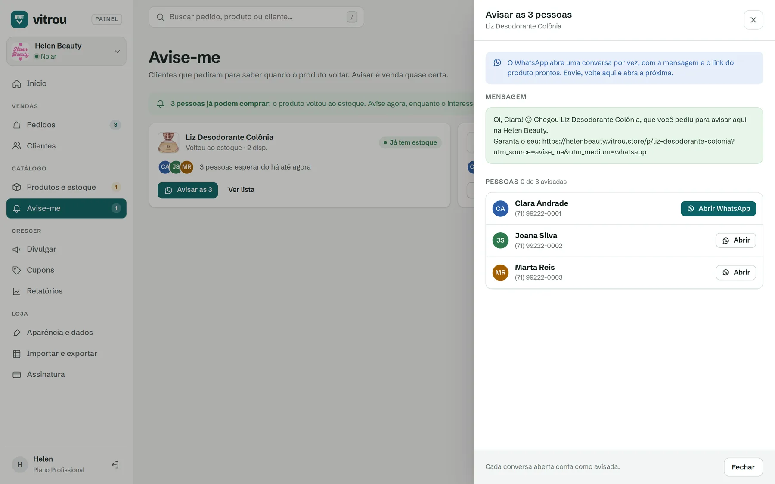This screenshot has width=775, height=484.
Task: Click the PAINEL badge
Action: pos(107,19)
